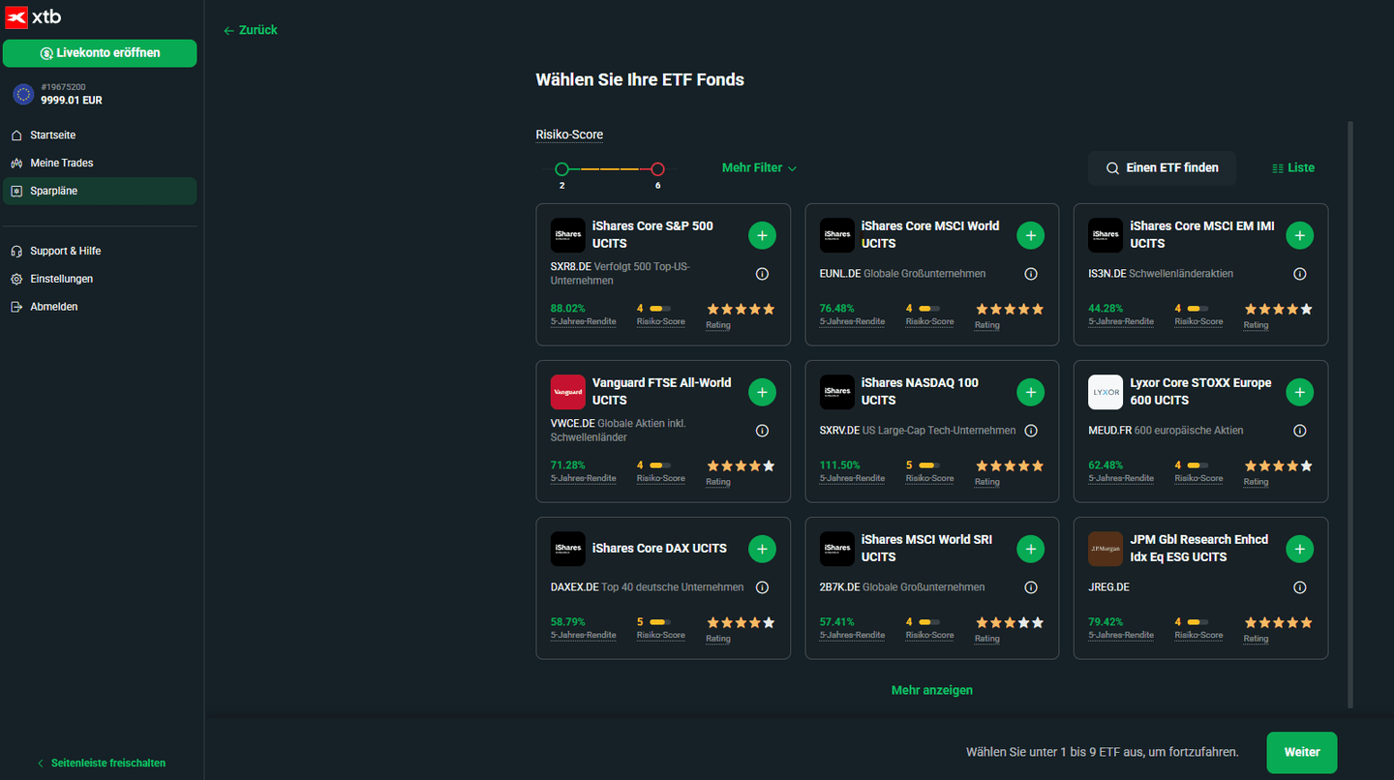This screenshot has width=1394, height=780.
Task: Switch to Liste view
Action: (x=1293, y=167)
